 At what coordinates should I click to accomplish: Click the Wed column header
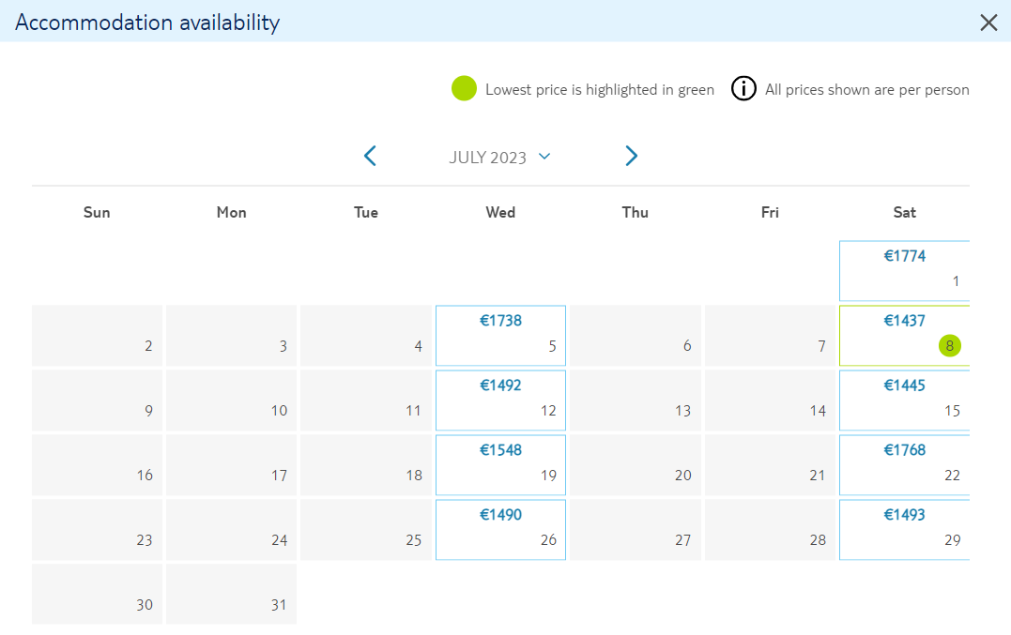point(500,213)
